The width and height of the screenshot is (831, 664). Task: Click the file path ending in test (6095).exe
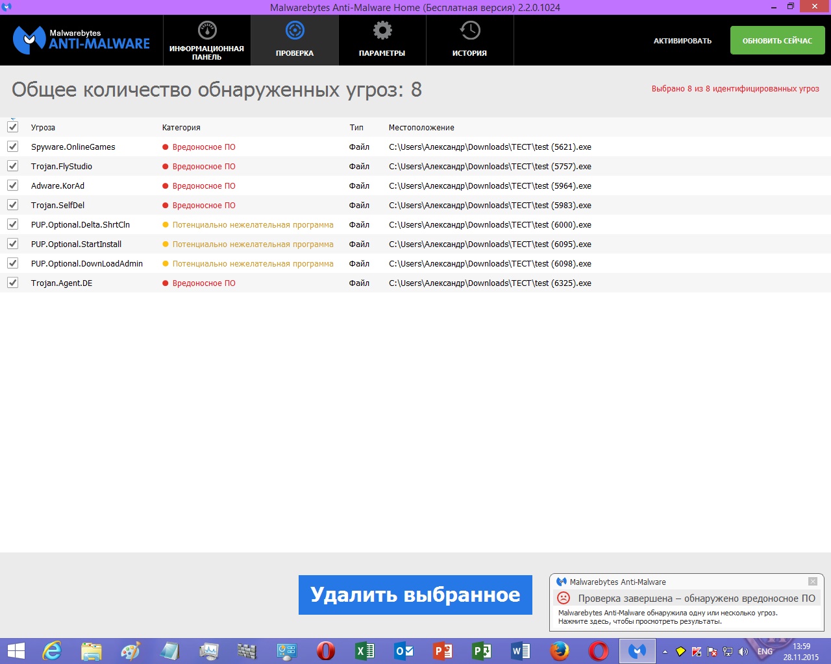click(490, 244)
